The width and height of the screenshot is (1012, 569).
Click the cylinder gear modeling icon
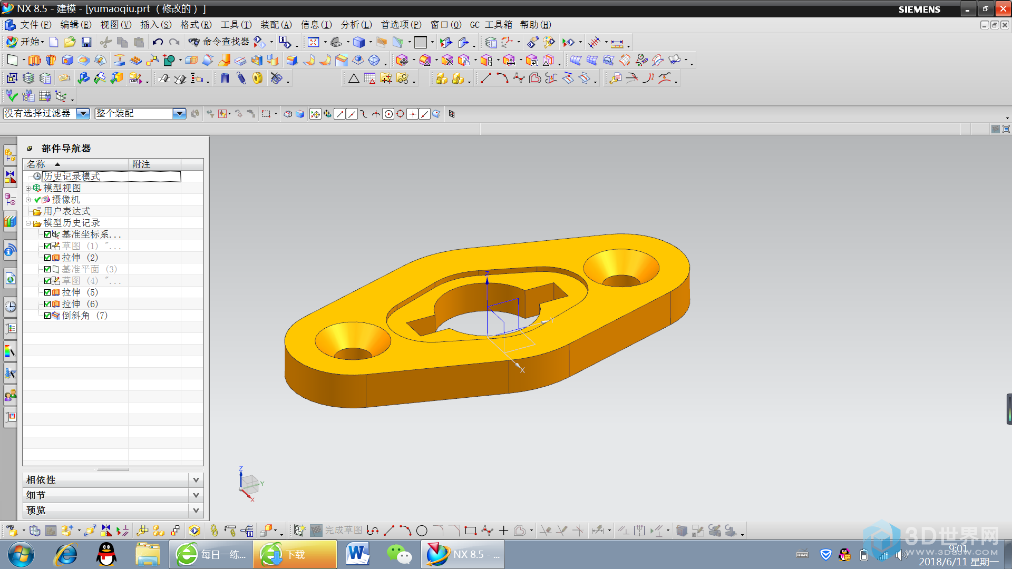[225, 79]
